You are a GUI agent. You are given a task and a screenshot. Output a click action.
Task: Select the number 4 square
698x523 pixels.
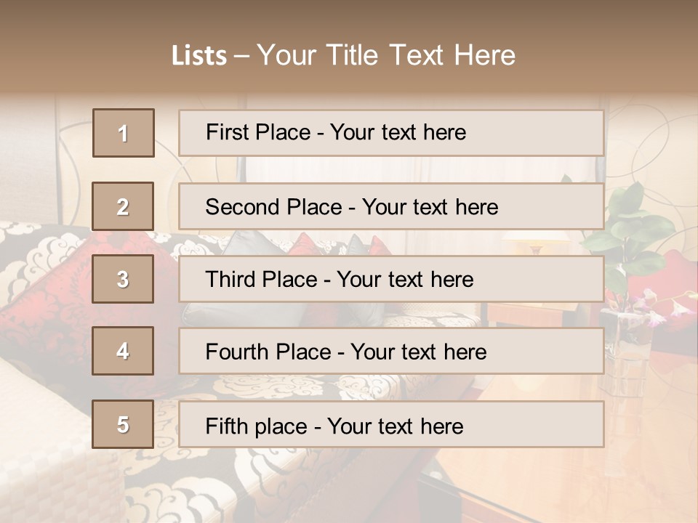[x=123, y=351]
